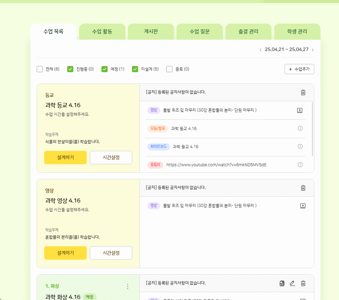The image size is (339, 300).
Task: Copy icon in 화상 class card
Action: point(282,283)
